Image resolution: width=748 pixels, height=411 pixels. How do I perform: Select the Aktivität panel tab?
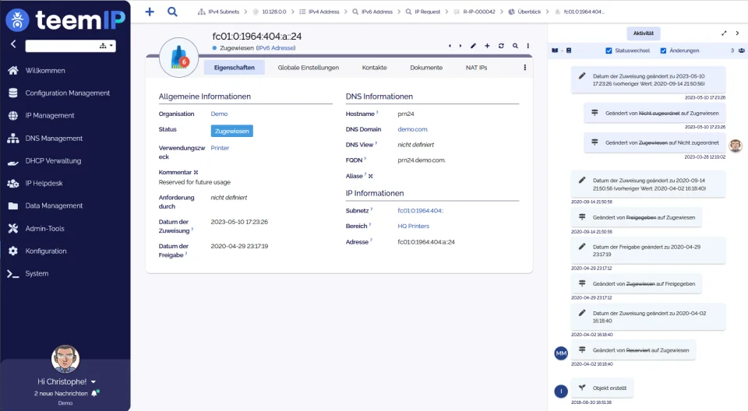point(644,33)
